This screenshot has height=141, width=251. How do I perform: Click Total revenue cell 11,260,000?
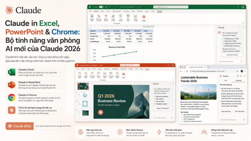tap(148, 34)
